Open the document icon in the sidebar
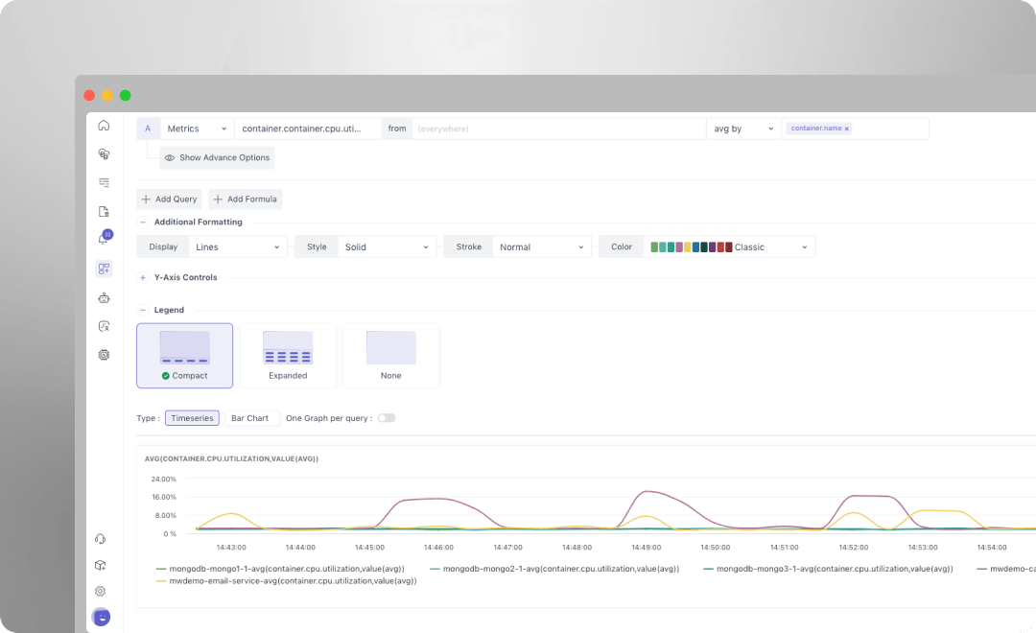Viewport: 1036px width, 633px height. point(103,211)
